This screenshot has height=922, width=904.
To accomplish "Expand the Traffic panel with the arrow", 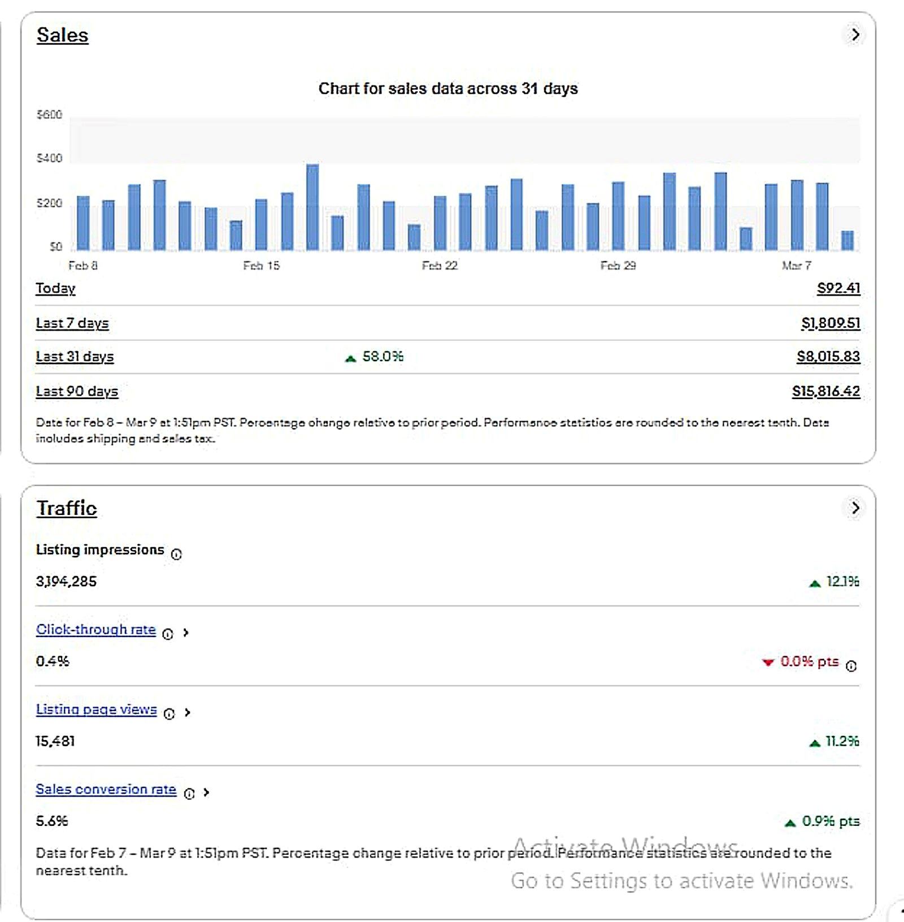I will 855,508.
